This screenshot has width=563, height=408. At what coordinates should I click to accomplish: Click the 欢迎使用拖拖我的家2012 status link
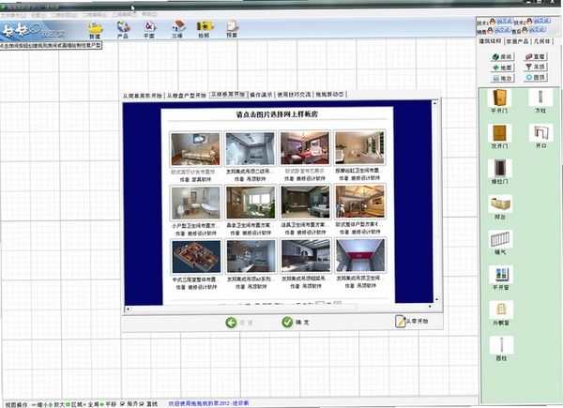[x=208, y=403]
